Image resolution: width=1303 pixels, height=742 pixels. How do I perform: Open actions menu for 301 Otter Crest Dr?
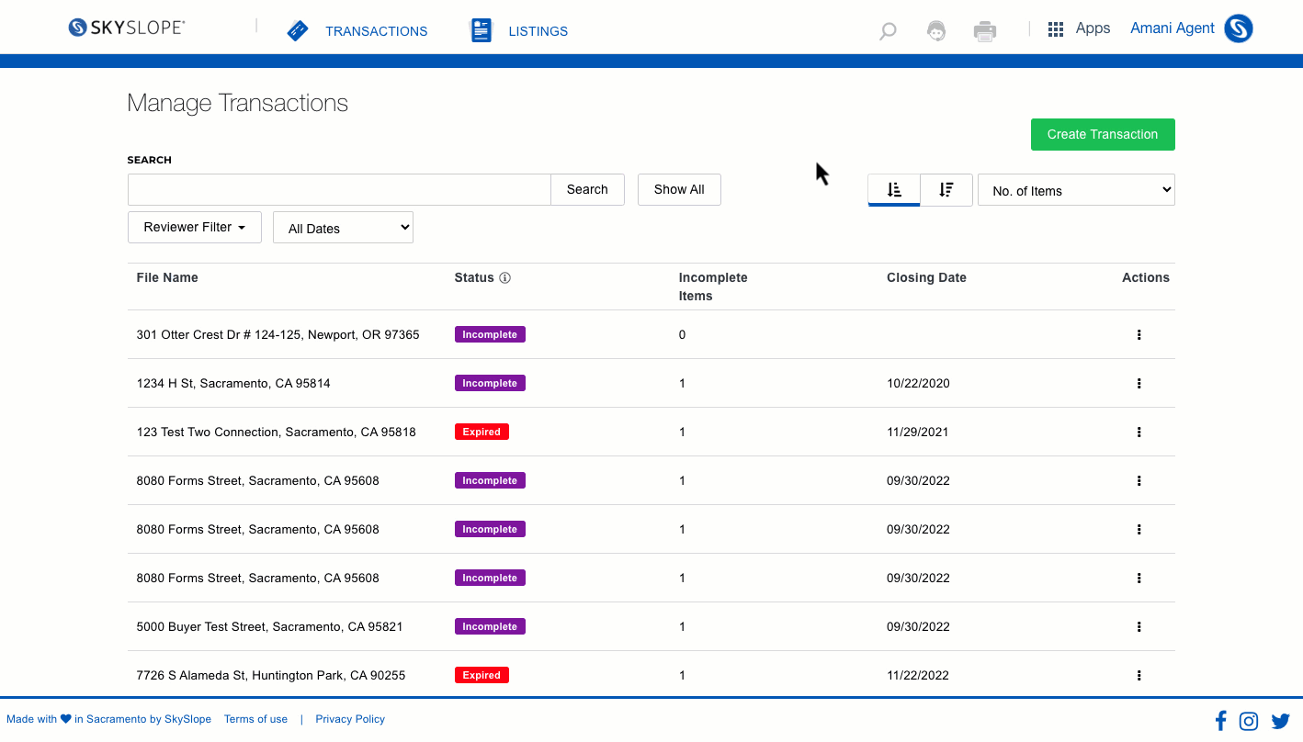(1139, 335)
